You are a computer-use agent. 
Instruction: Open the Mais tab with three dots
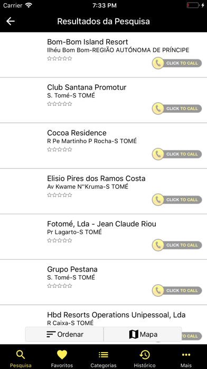coord(186,359)
